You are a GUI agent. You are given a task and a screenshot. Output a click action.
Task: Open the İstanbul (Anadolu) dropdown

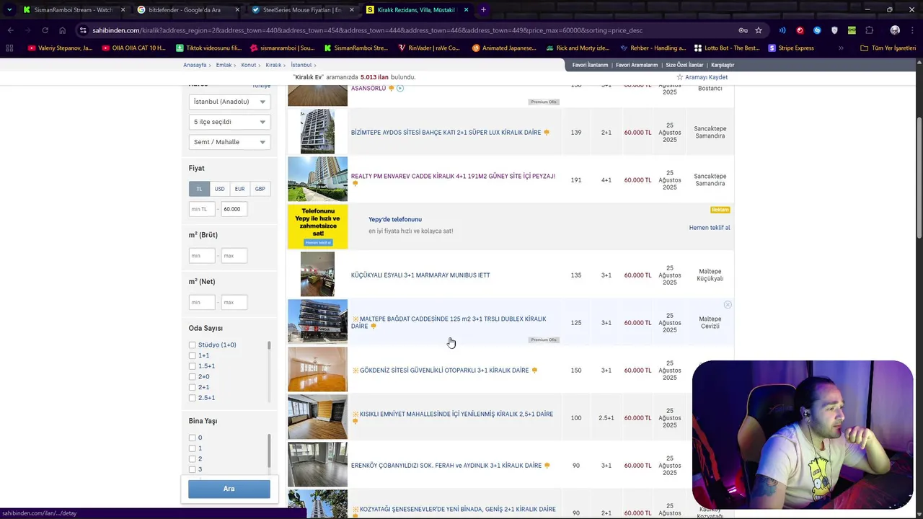(229, 102)
